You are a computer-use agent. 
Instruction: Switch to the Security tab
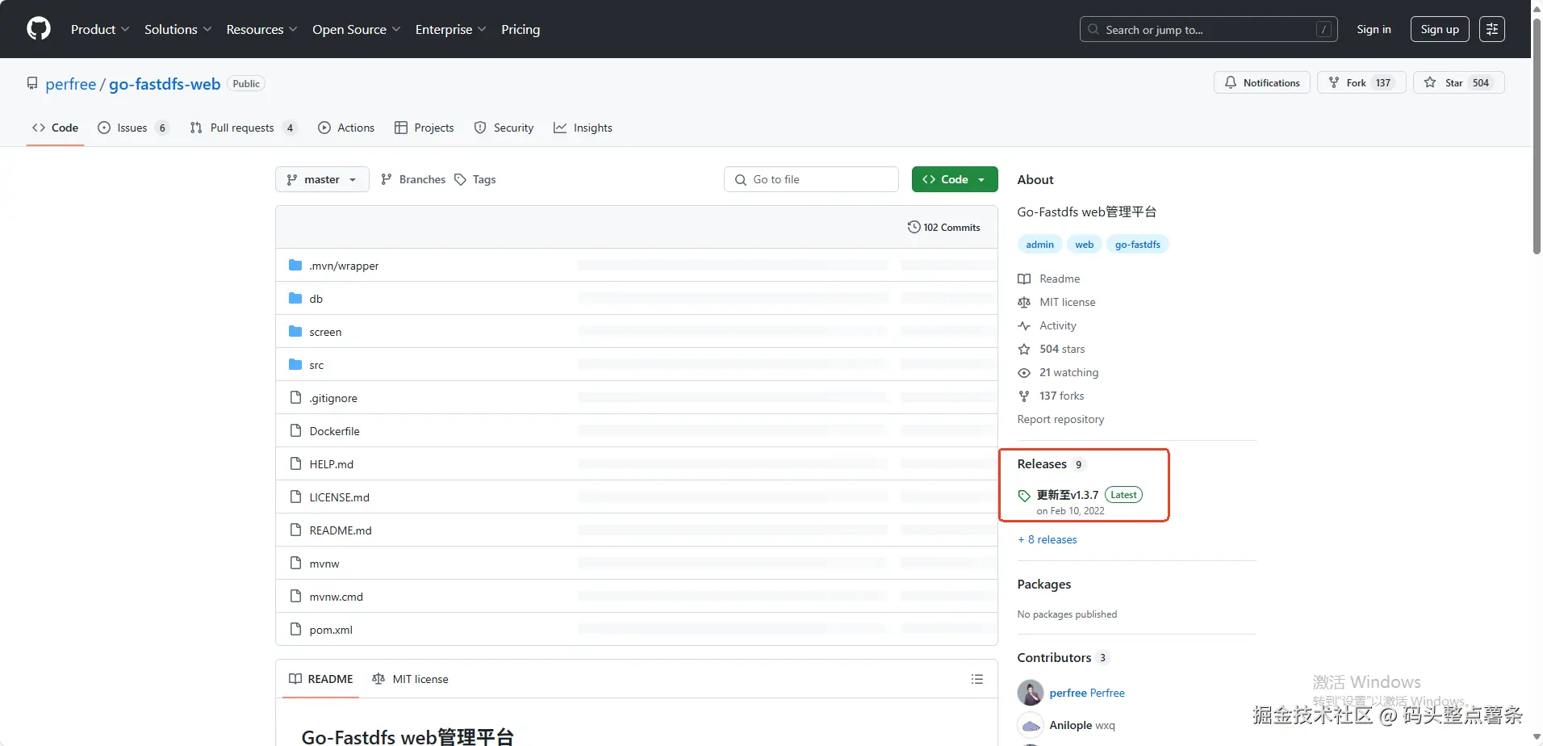click(504, 128)
